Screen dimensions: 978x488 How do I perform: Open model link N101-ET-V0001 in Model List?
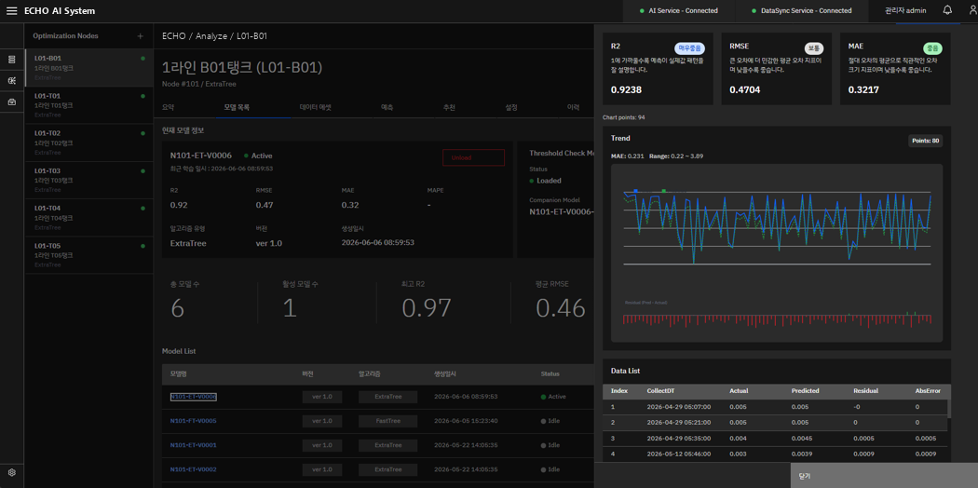click(x=194, y=445)
